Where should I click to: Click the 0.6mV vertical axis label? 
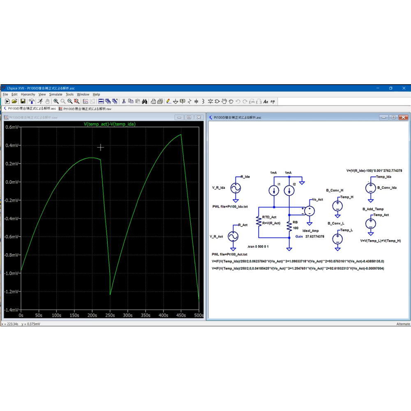(x=12, y=127)
